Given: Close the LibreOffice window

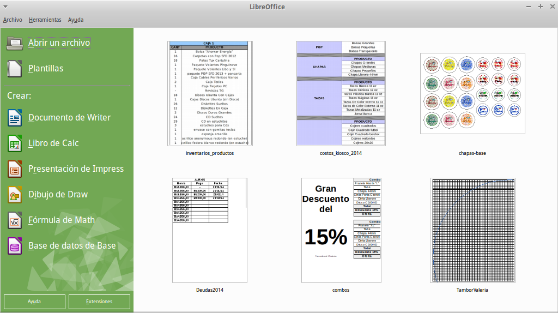Looking at the screenshot, I should tap(553, 7).
